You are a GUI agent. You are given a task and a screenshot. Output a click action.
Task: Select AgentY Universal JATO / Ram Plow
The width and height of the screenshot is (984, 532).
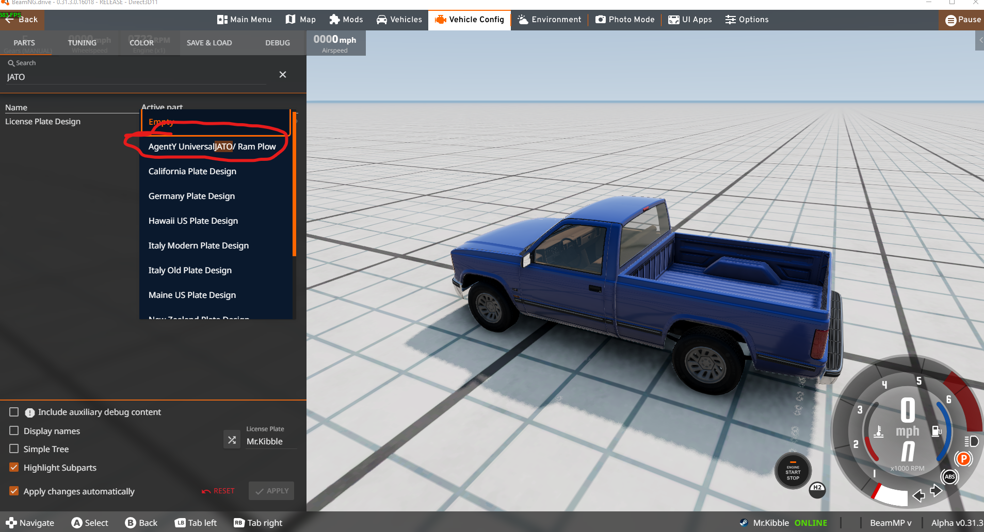pos(215,147)
